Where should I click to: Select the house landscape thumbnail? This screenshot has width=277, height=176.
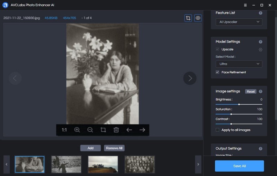coord(103,164)
